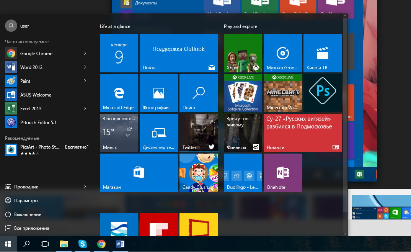The image size is (411, 252).
Task: Open the Новости news tile
Action: tap(303, 133)
